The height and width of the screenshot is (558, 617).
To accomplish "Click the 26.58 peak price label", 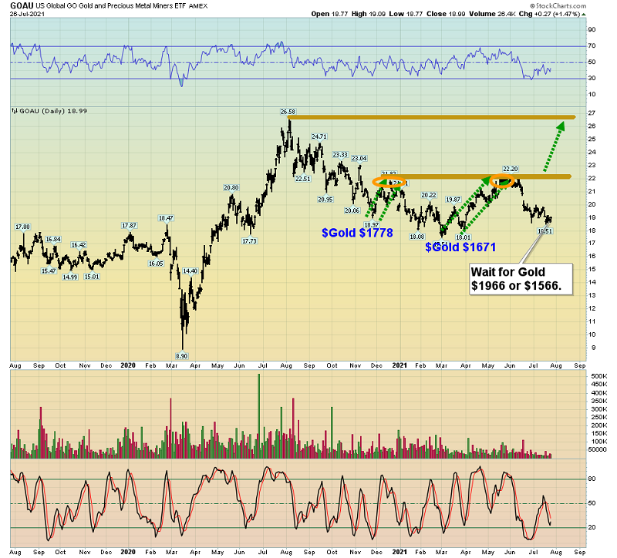I will [x=288, y=112].
